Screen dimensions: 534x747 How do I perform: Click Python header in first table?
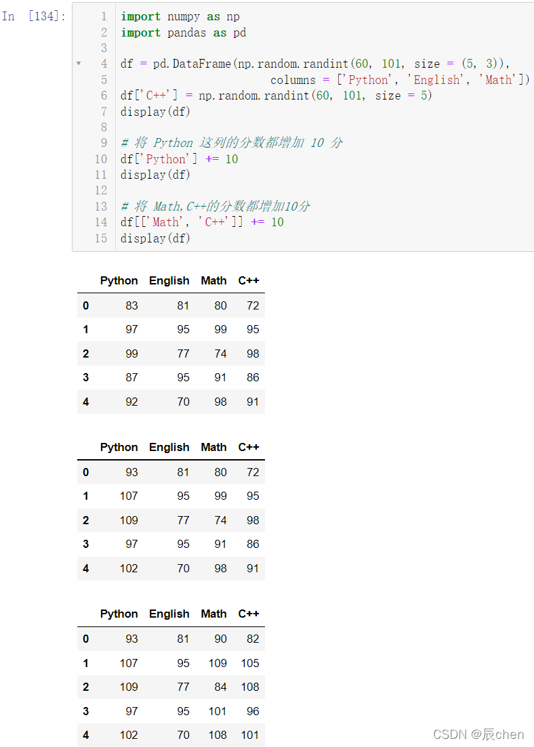119,280
